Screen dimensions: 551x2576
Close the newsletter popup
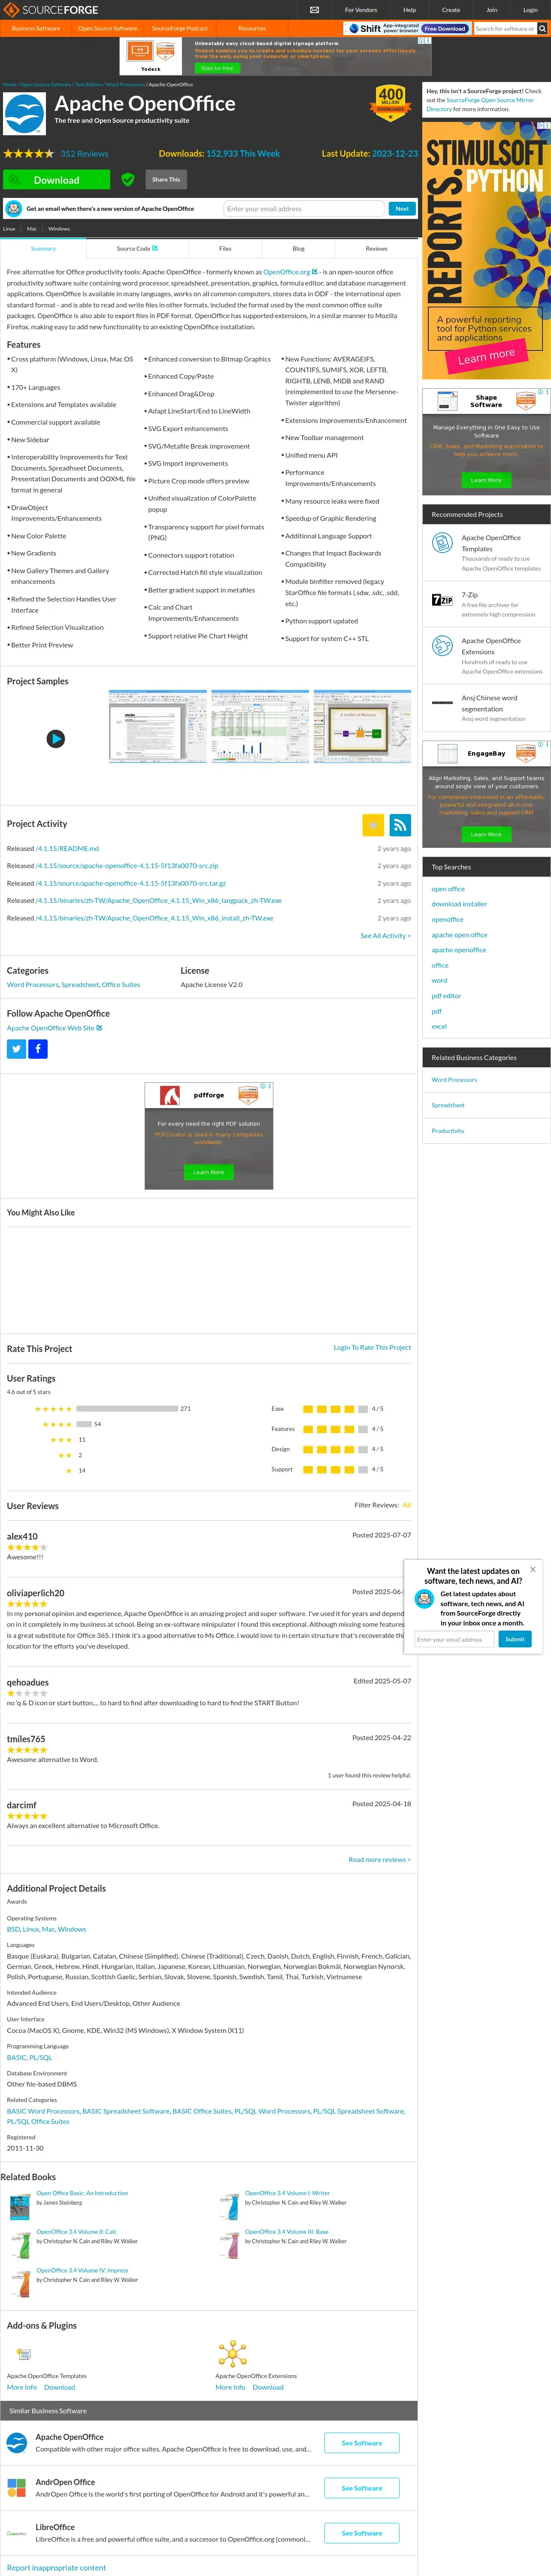[532, 1569]
